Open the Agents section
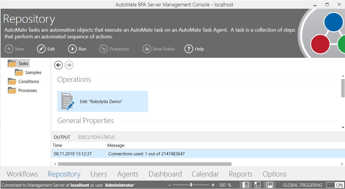 (x=128, y=174)
